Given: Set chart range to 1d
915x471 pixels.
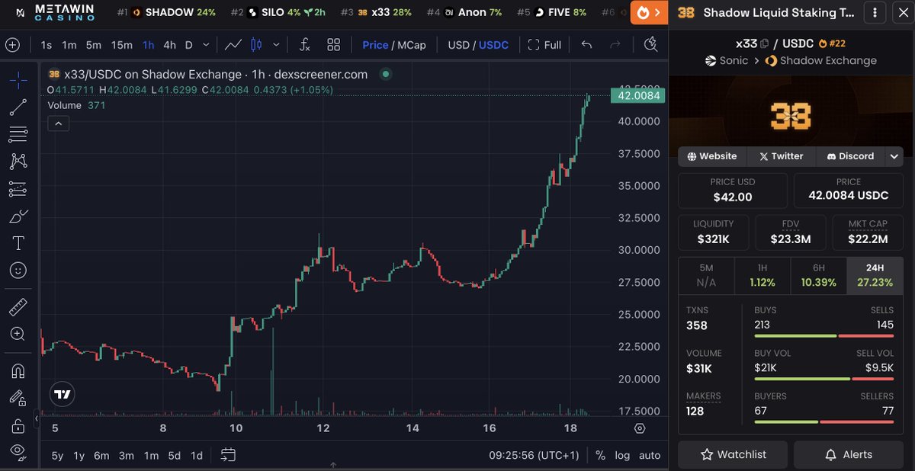Looking at the screenshot, I should [x=197, y=455].
